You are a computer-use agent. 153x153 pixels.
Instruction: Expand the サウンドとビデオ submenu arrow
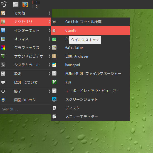[x=50, y=56]
